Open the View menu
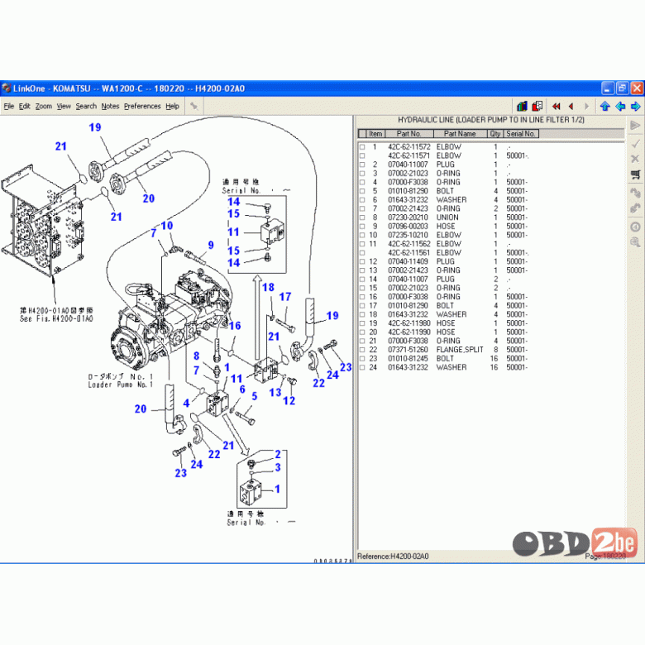 click(x=64, y=106)
